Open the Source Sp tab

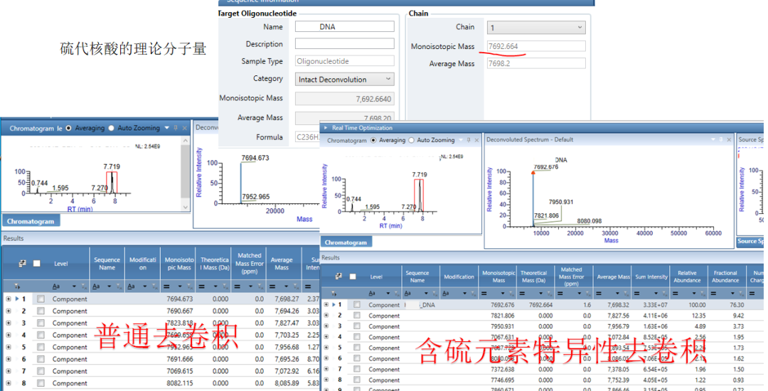click(750, 241)
